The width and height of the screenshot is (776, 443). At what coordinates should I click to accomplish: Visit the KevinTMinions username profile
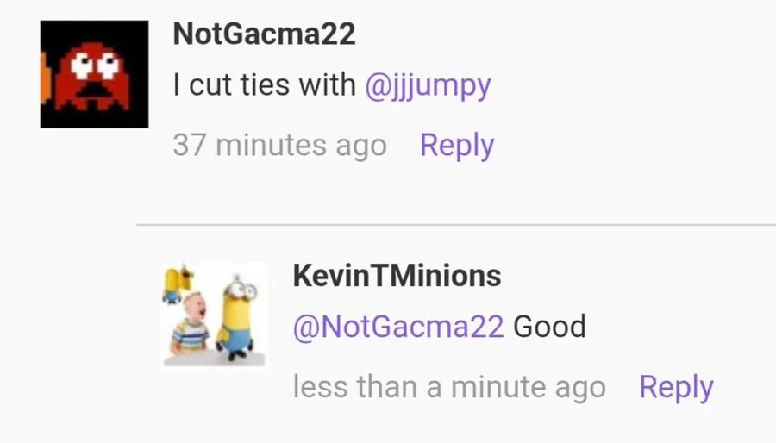click(x=397, y=276)
